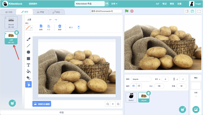Select the Line drawing tool

point(28,46)
